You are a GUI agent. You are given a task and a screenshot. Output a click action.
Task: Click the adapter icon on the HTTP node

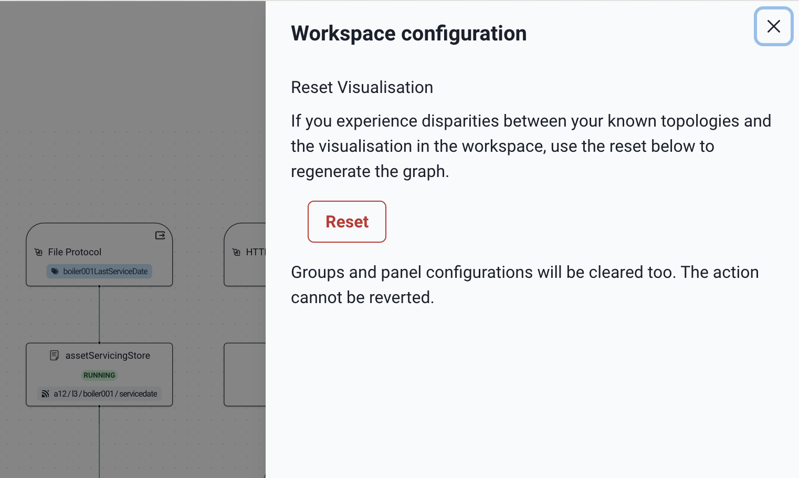coord(236,252)
